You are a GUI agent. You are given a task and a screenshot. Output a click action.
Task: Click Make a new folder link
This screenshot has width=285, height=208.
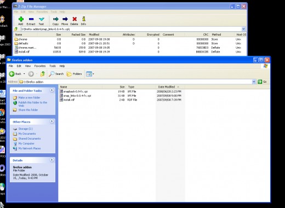(x=29, y=97)
